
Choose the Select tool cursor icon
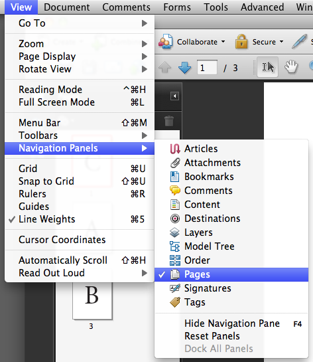268,67
